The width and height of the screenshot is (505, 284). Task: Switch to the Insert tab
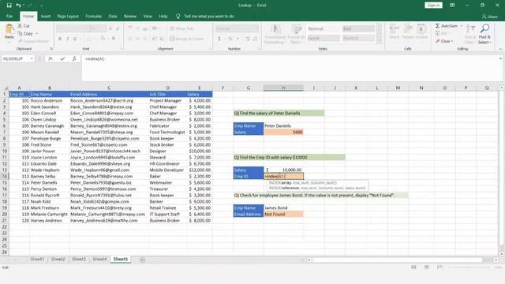pos(46,16)
